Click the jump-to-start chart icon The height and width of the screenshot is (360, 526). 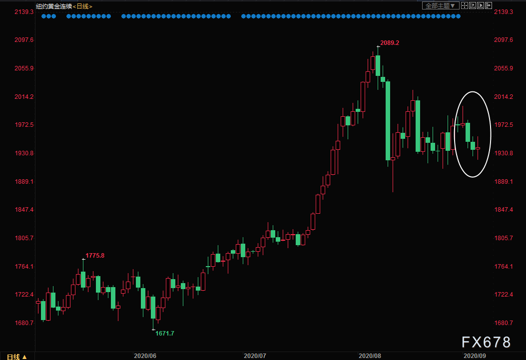coord(473,5)
